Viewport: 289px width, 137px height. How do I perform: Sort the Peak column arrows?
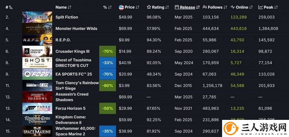[276, 7]
